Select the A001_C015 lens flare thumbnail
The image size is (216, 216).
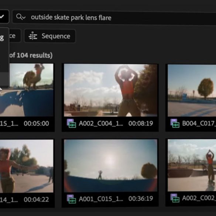tap(110, 165)
